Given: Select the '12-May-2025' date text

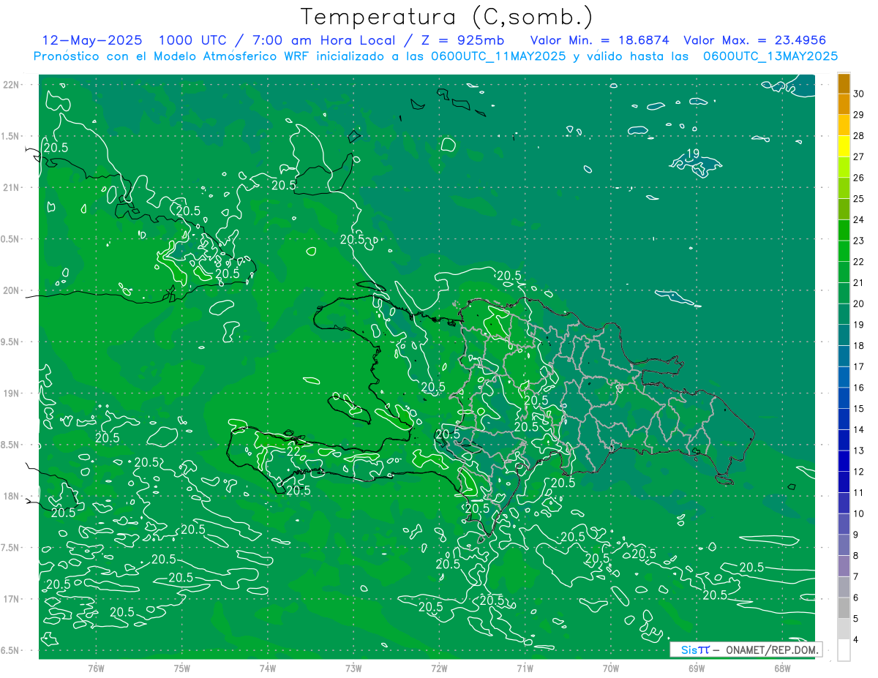Looking at the screenshot, I should coord(91,40).
